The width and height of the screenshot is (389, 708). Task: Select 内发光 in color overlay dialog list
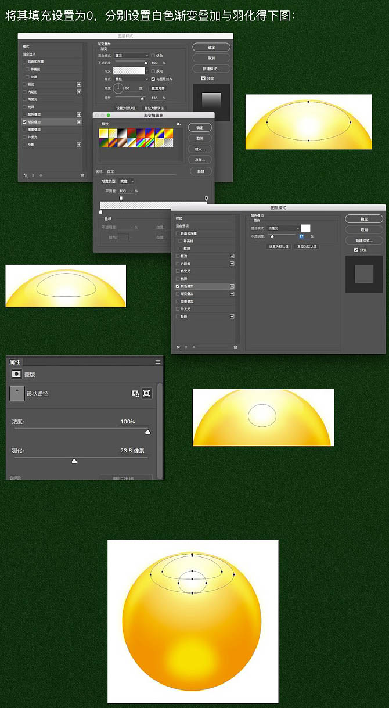186,271
